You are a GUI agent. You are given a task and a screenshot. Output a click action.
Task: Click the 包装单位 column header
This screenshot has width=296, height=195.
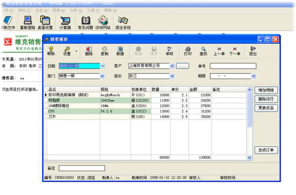[141, 90]
